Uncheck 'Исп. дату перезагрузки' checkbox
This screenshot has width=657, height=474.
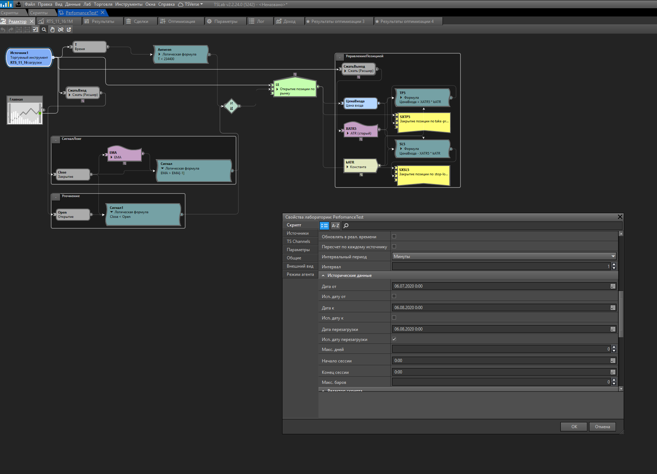point(394,339)
